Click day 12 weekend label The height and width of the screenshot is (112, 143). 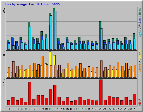54,109
